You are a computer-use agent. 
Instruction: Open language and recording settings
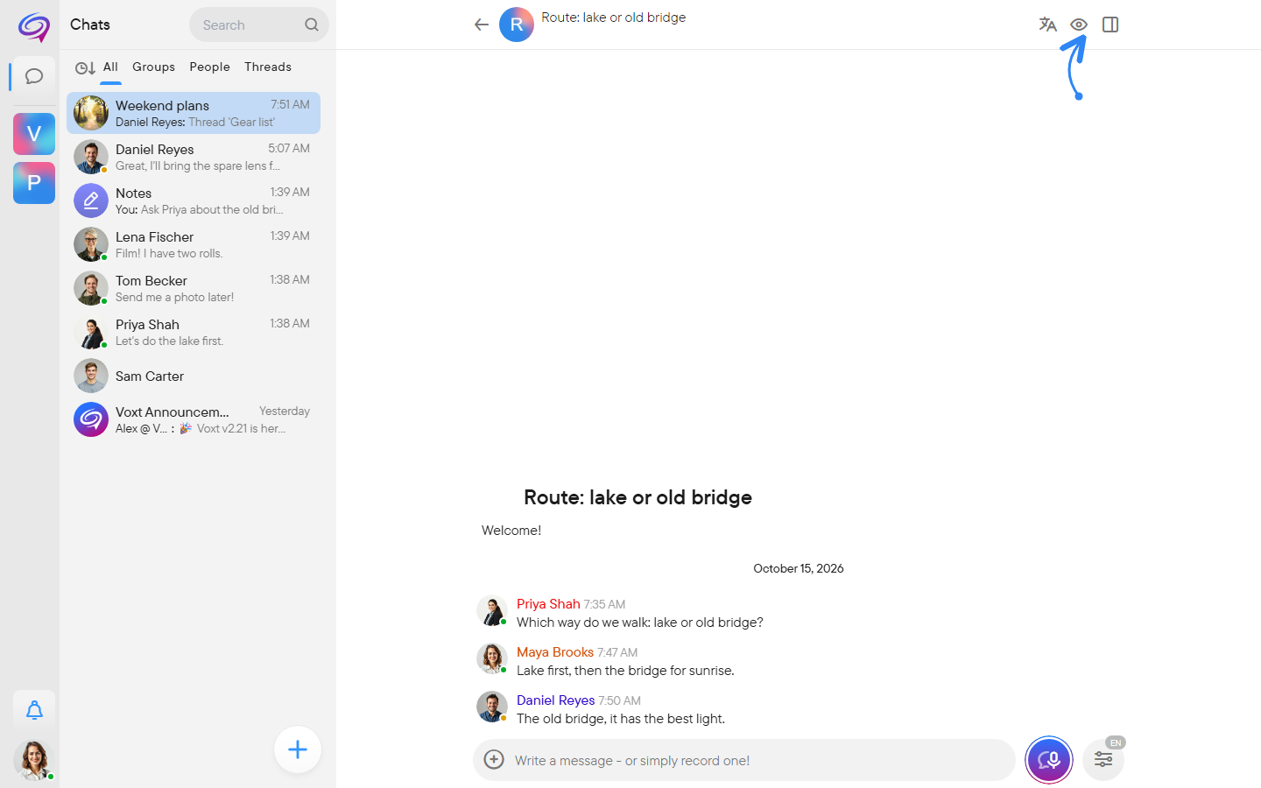point(1103,759)
